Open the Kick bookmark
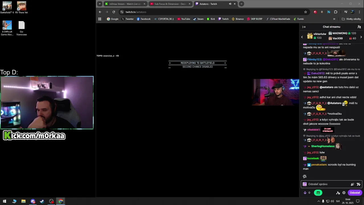This screenshot has width=364, height=205. coord(210,19)
